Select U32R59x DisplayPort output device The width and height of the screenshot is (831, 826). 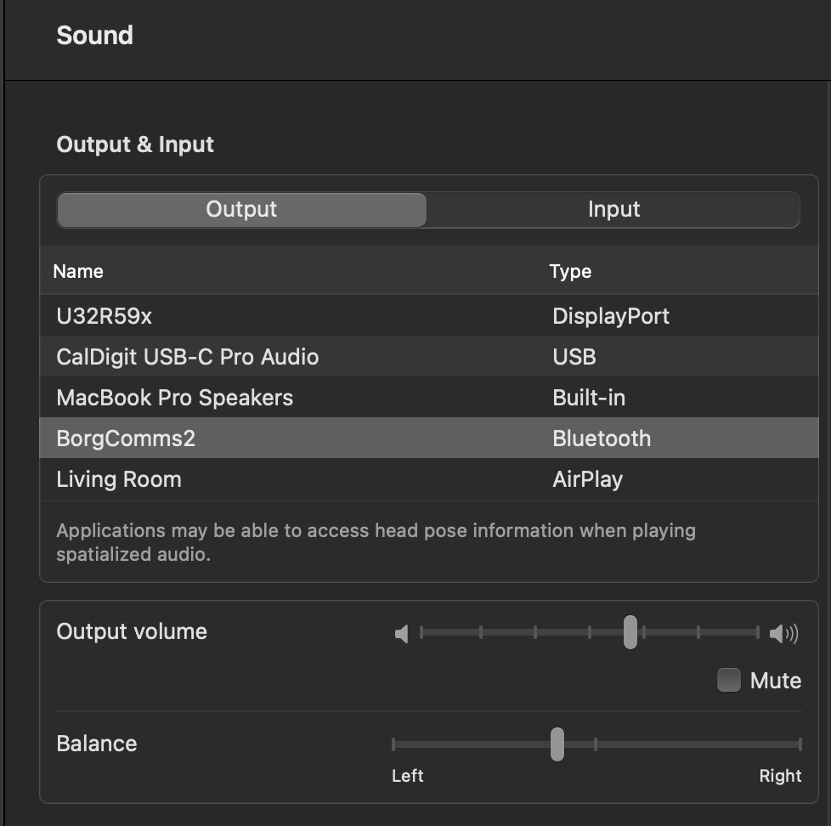coord(429,315)
